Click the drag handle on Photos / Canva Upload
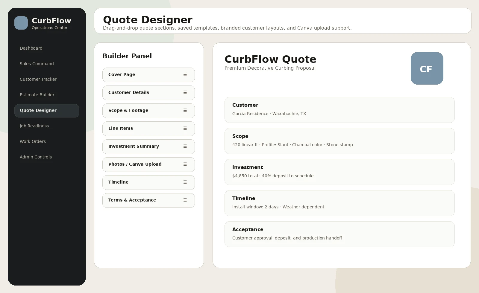 pyautogui.click(x=185, y=164)
